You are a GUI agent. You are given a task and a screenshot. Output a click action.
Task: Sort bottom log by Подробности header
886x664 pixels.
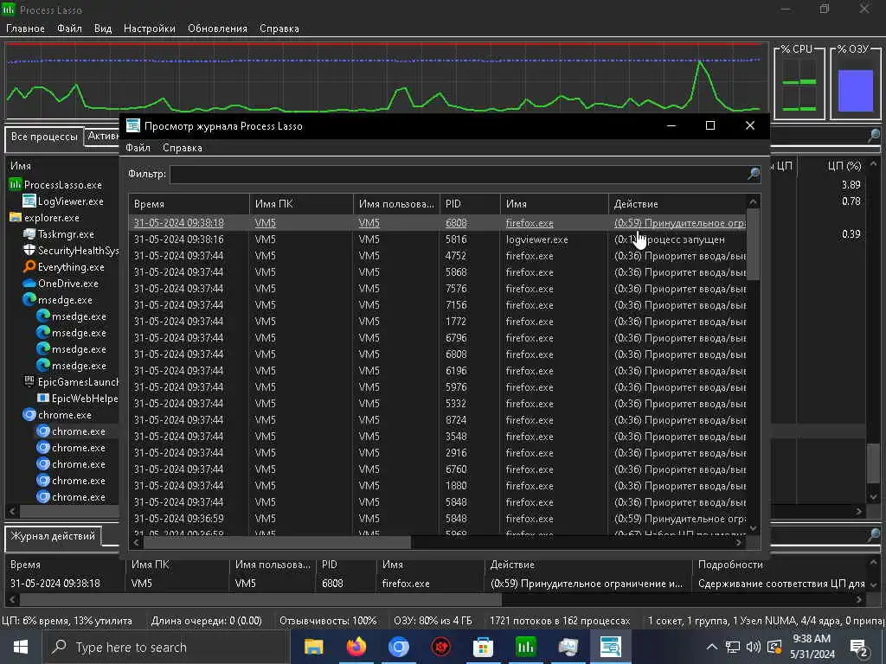point(780,565)
